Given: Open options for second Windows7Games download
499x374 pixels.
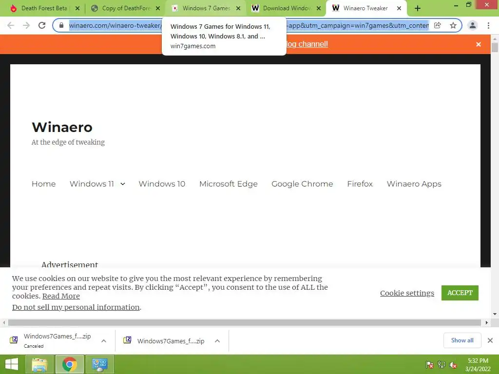Looking at the screenshot, I should coord(217,341).
